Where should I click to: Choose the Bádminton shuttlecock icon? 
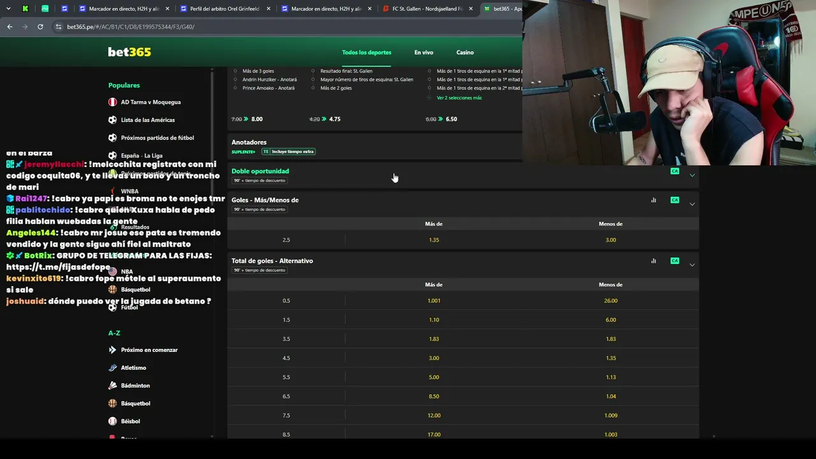click(112, 386)
